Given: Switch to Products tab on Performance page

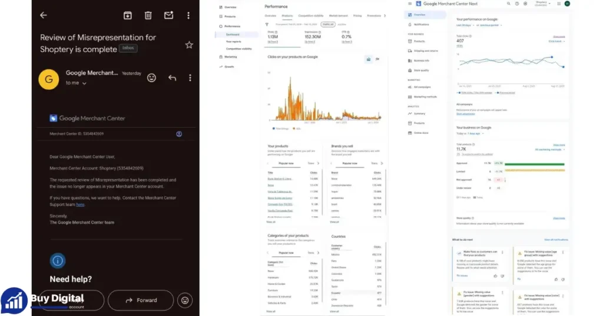Looking at the screenshot, I should tap(287, 16).
